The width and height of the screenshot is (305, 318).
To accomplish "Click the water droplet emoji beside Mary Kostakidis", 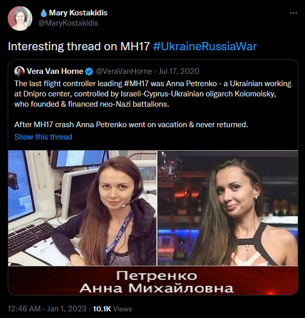I will click(44, 13).
